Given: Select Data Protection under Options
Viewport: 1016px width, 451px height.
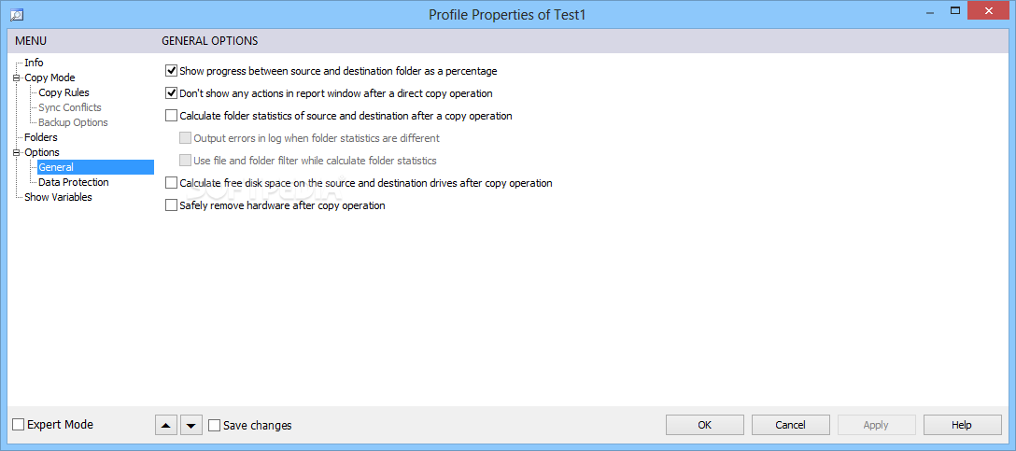Looking at the screenshot, I should 73,182.
